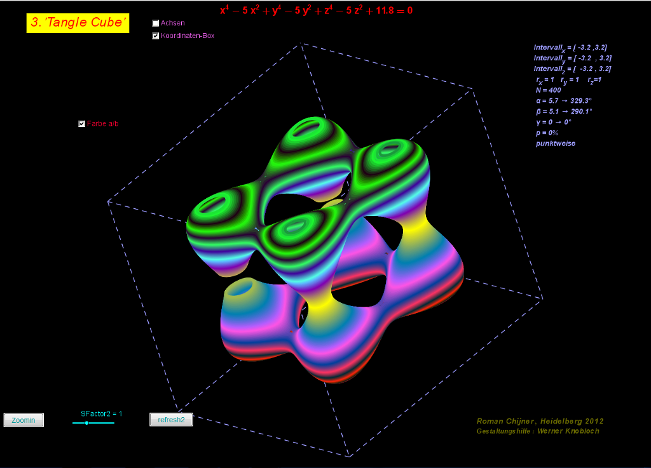Screen dimensions: 651x468
Task: Click the N = 400 parameter
Action: 547,90
